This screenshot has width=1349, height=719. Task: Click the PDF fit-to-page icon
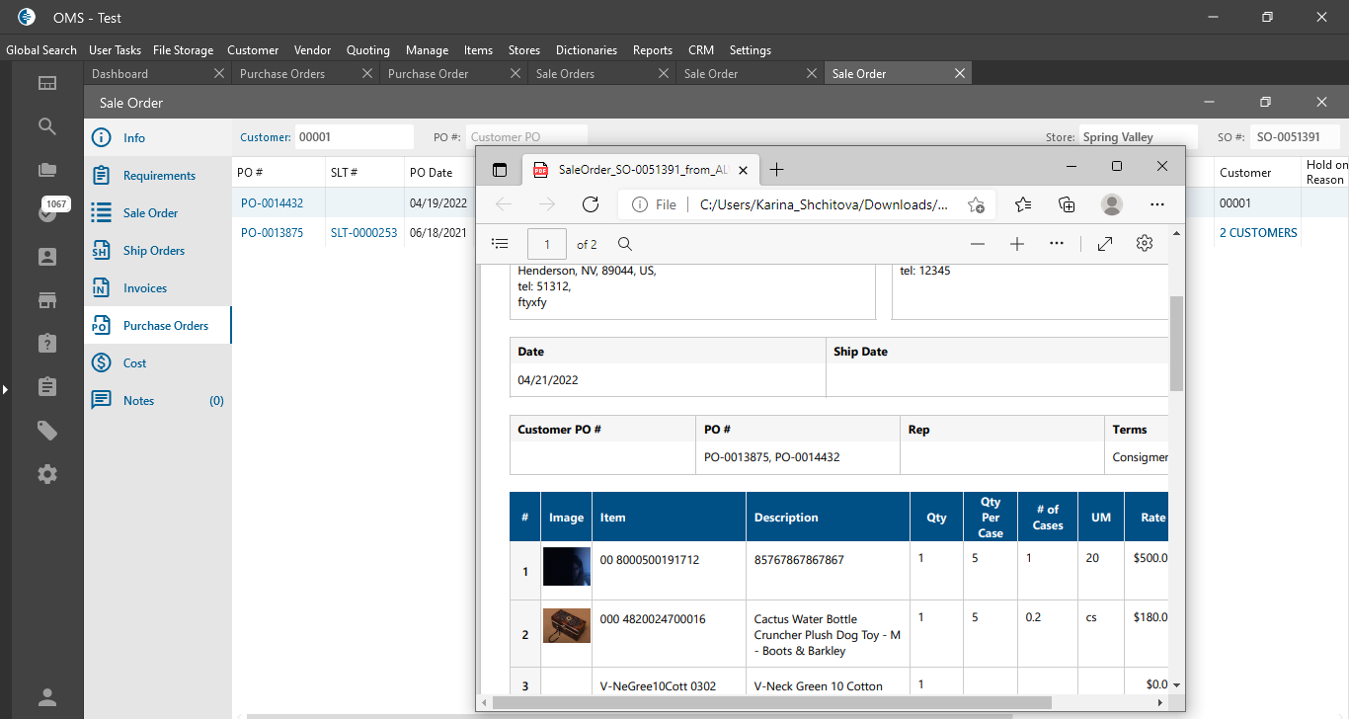(1105, 244)
